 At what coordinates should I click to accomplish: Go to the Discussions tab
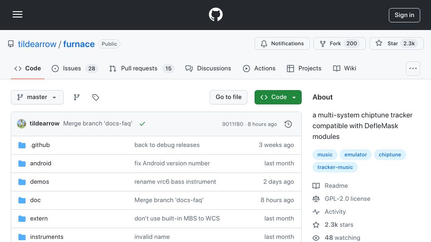click(x=208, y=68)
